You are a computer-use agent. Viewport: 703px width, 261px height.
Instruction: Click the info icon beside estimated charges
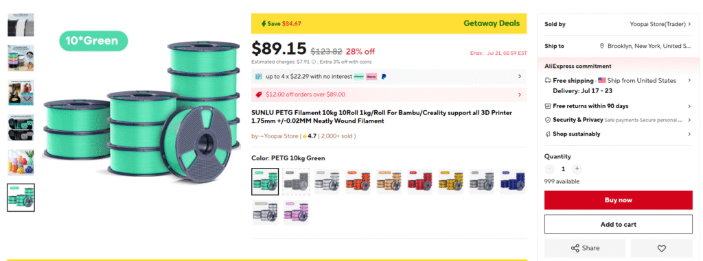313,62
